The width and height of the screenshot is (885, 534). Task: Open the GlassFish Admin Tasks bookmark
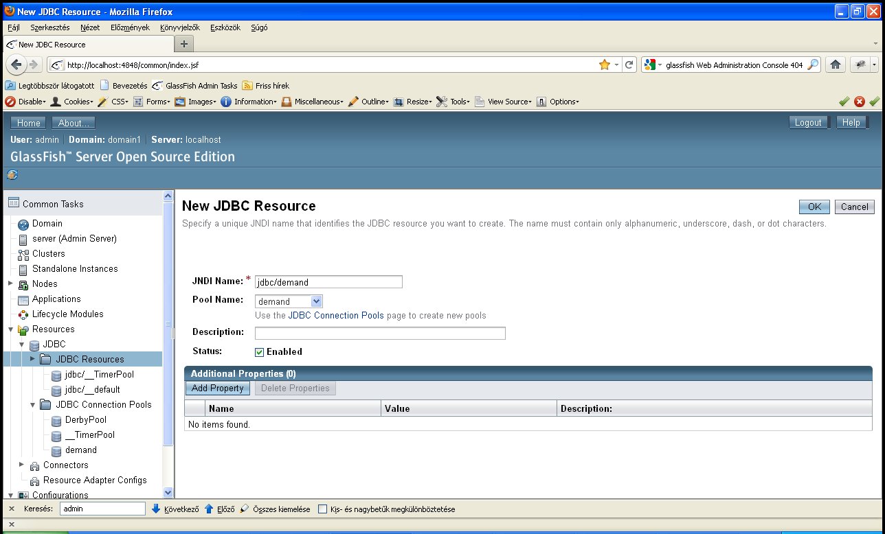[x=195, y=86]
